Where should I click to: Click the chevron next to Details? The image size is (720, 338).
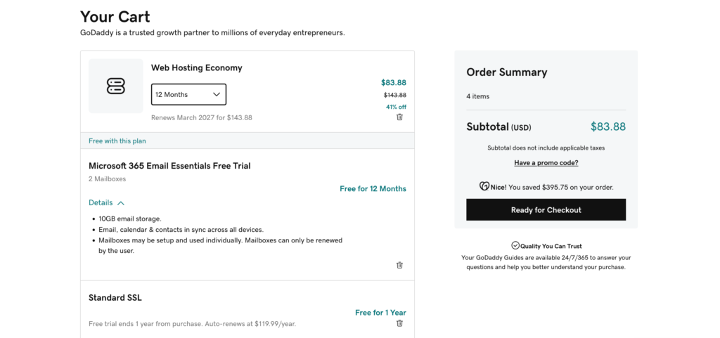point(121,203)
